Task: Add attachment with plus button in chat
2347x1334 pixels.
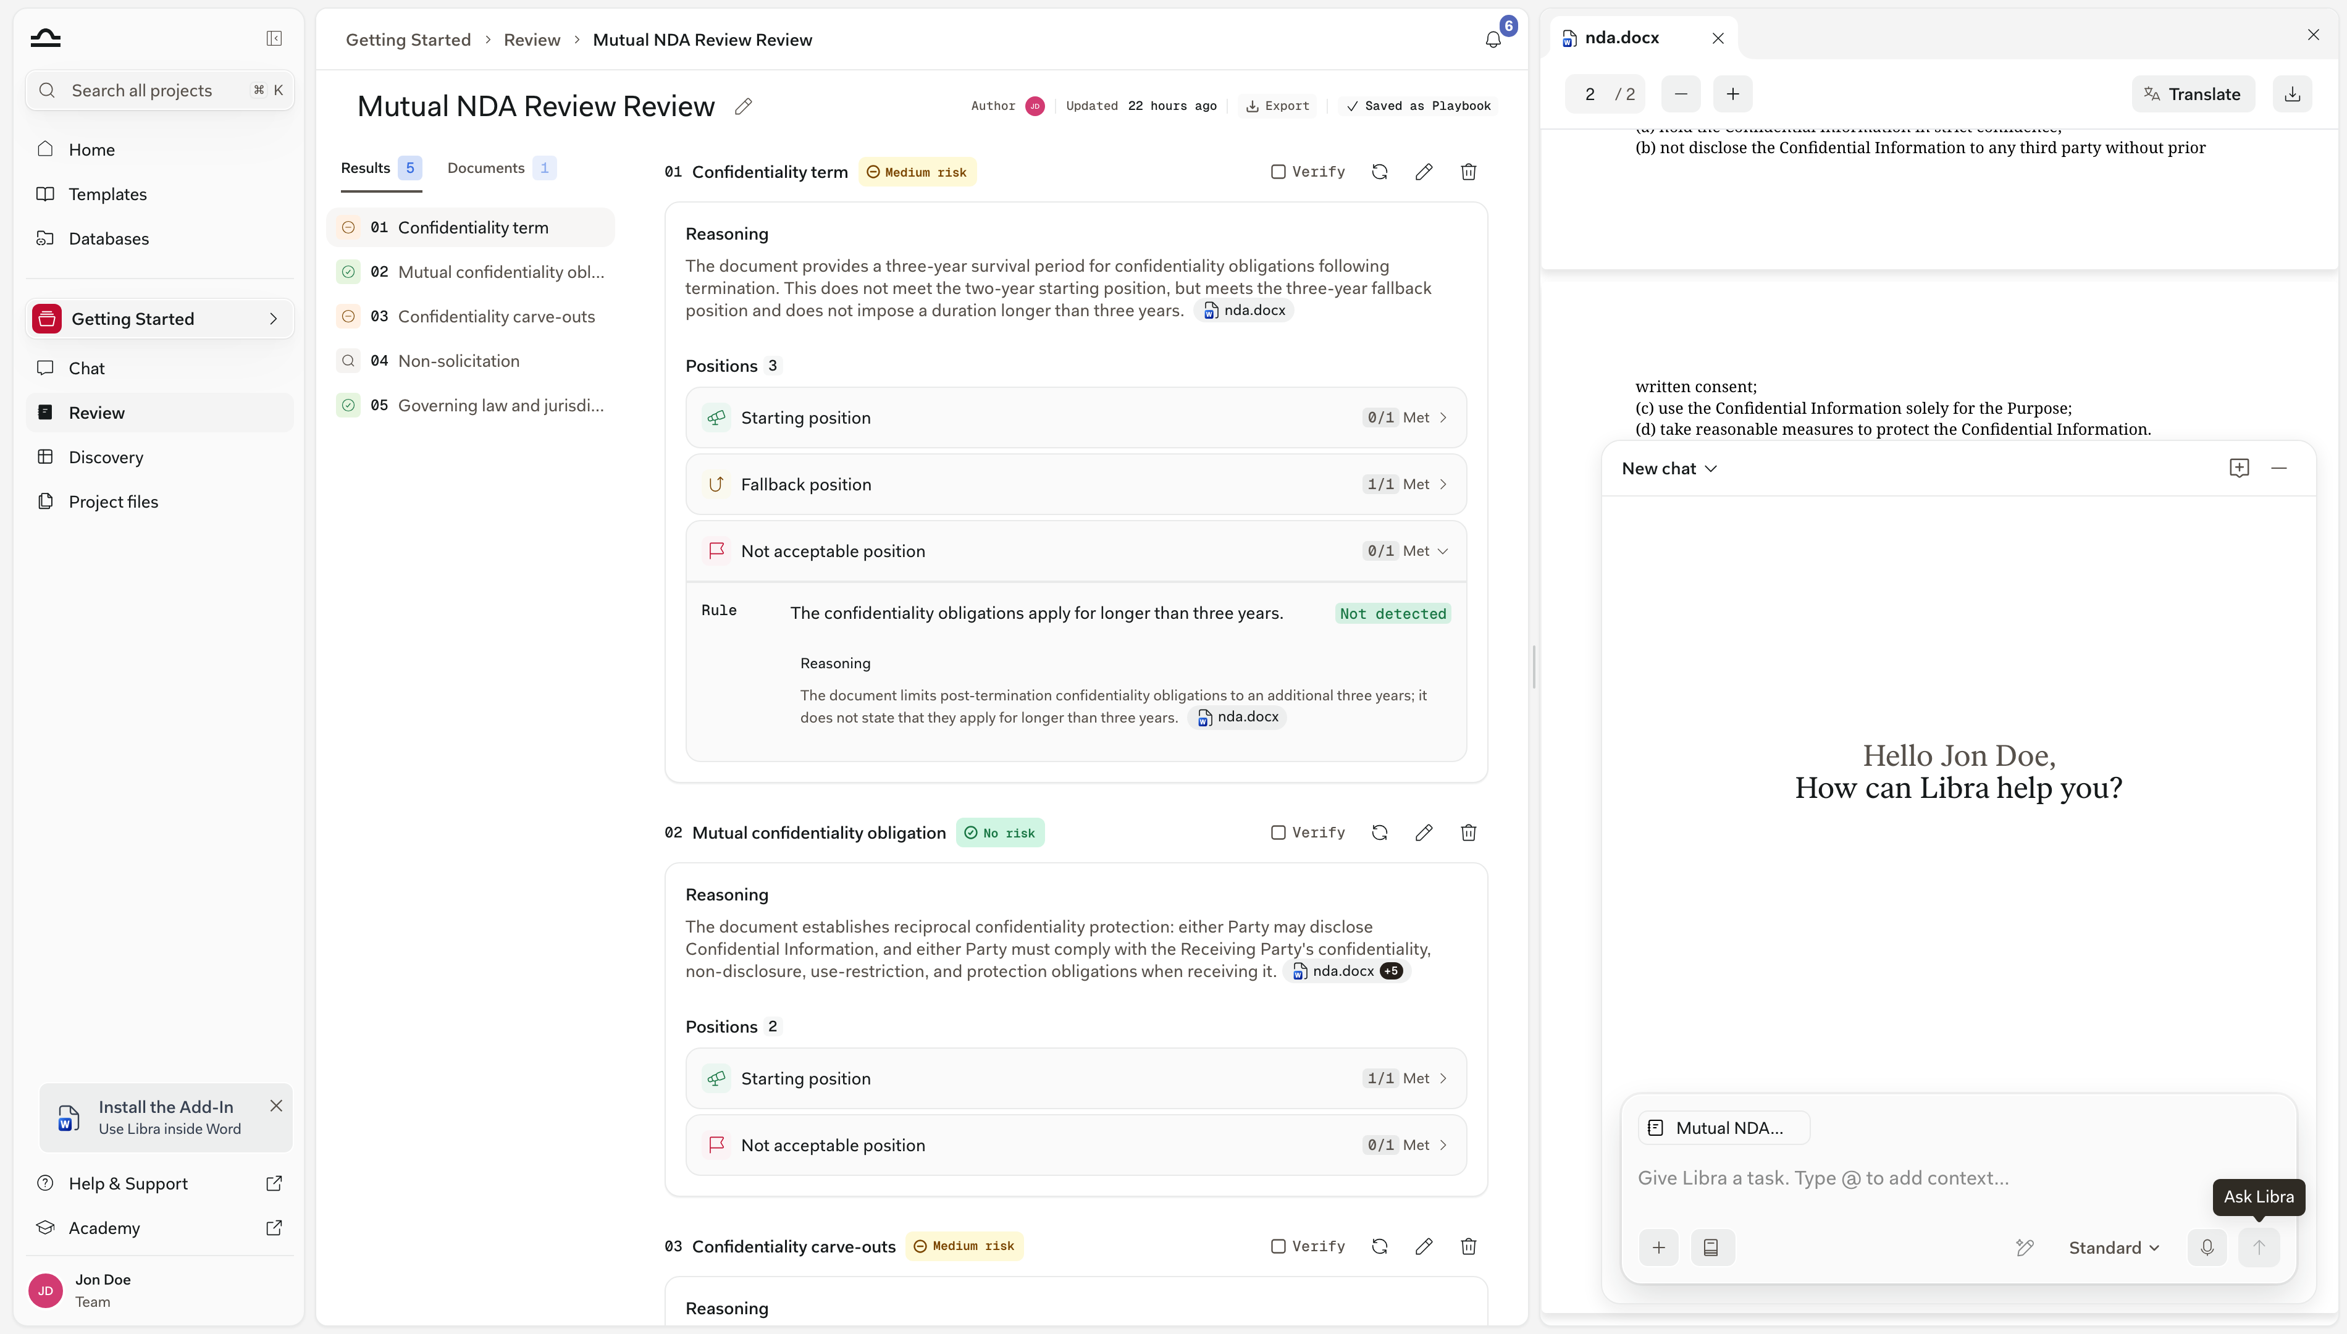Action: (x=1658, y=1247)
